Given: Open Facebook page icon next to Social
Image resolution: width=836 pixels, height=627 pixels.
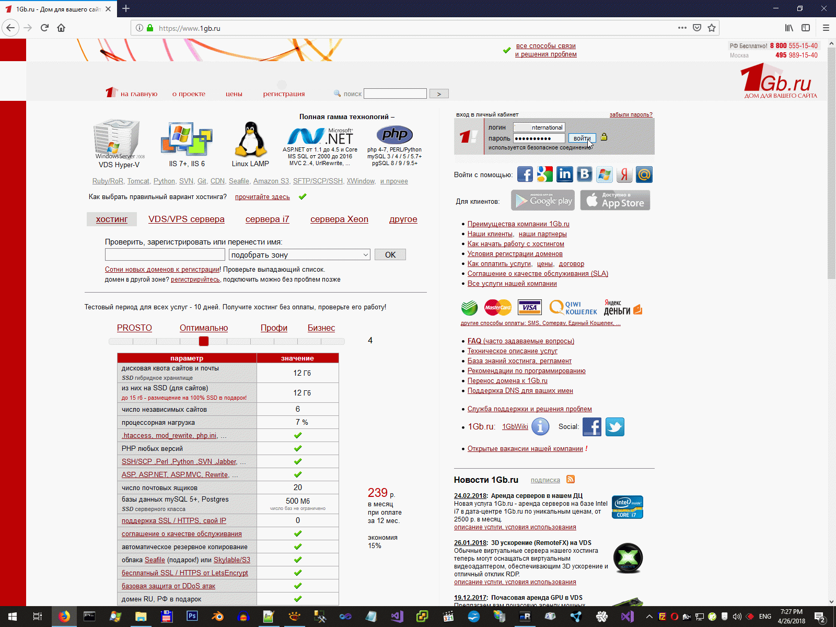Looking at the screenshot, I should (592, 427).
